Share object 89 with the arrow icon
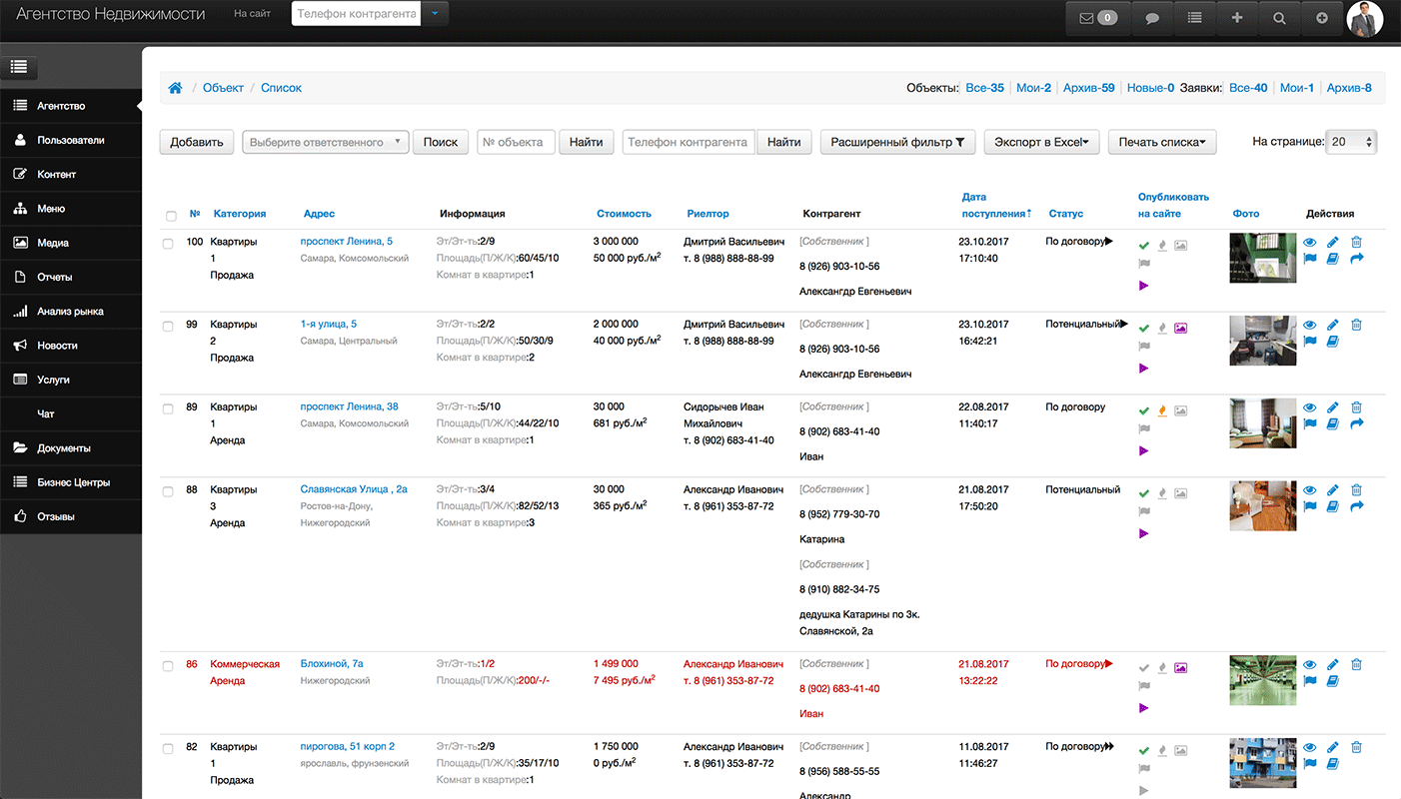 click(x=1356, y=424)
